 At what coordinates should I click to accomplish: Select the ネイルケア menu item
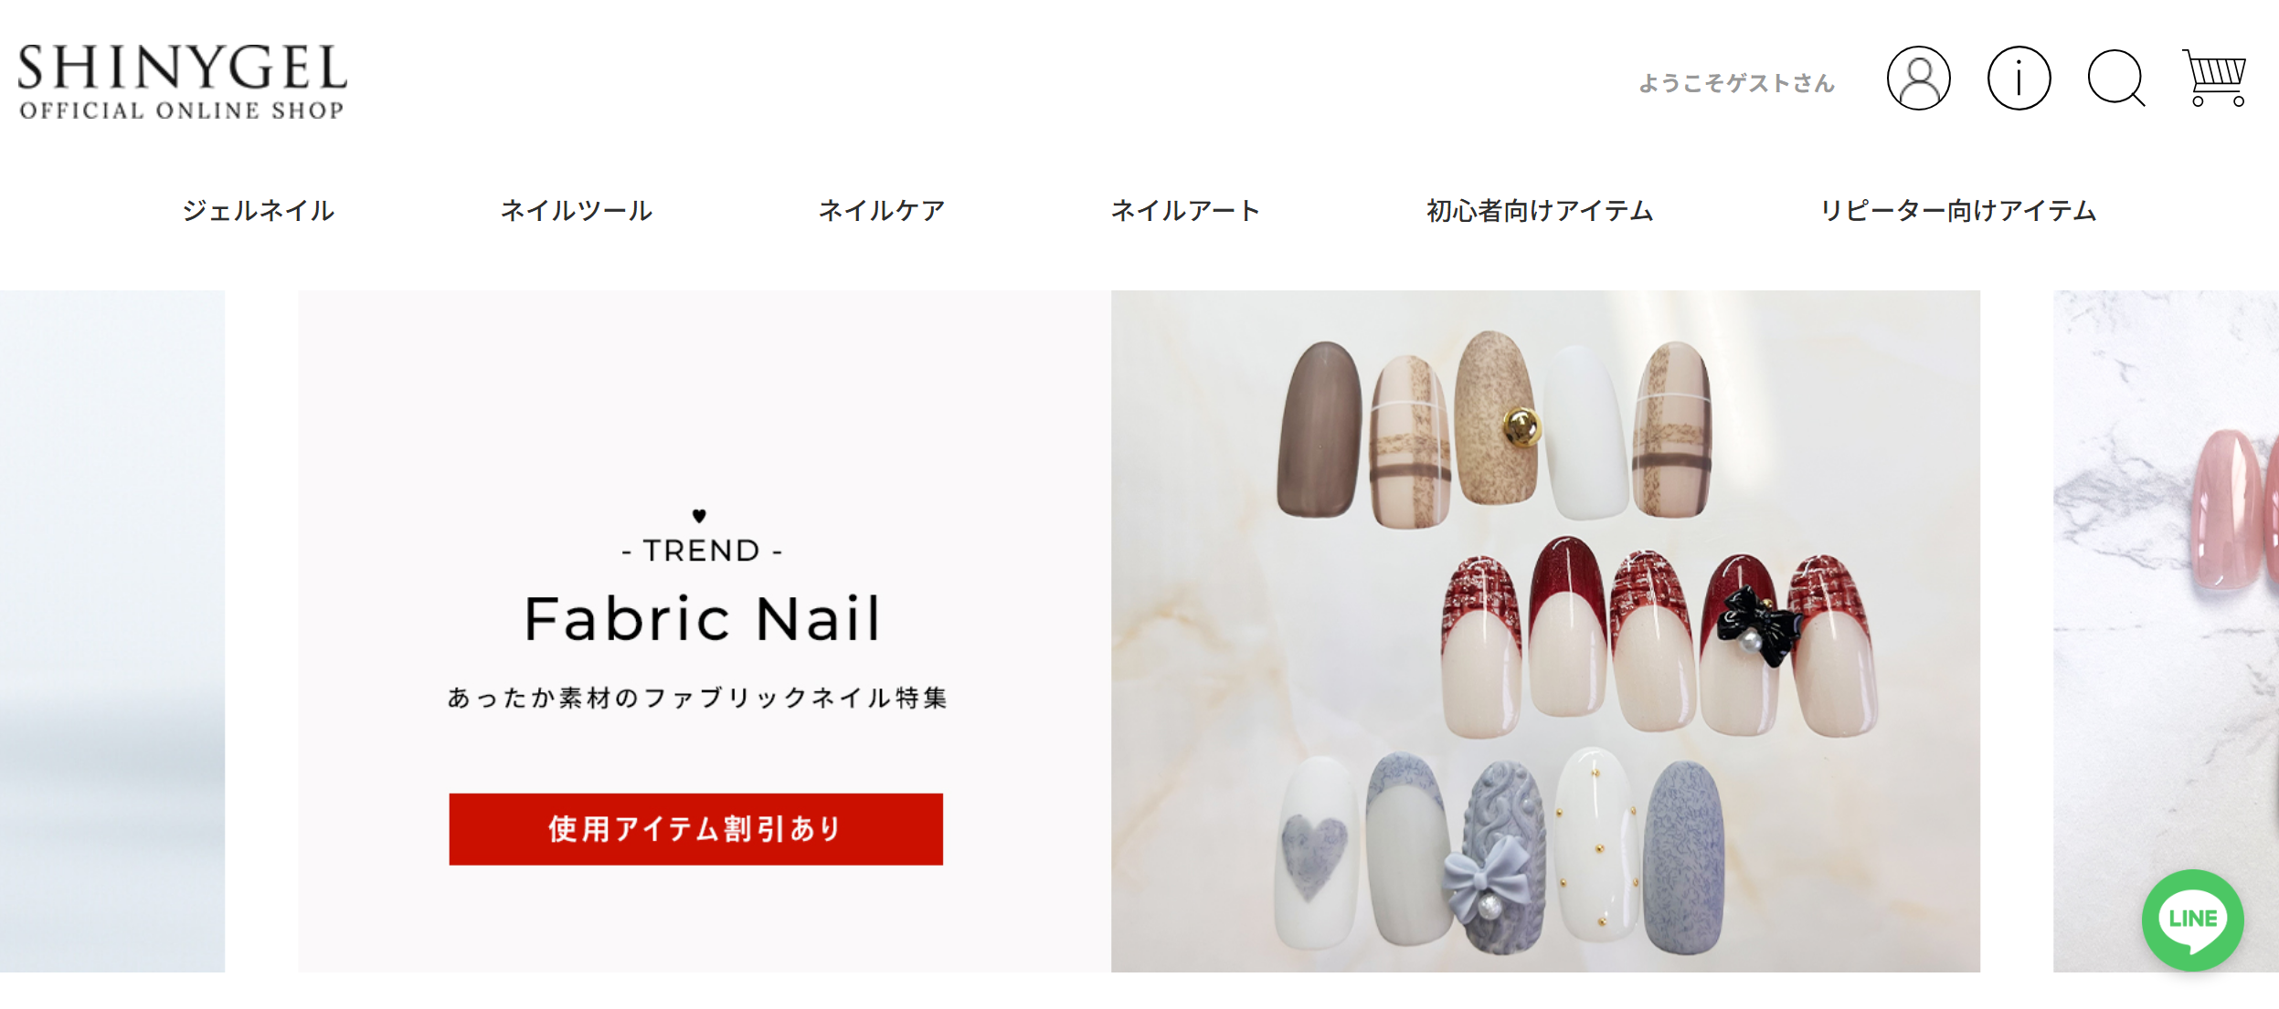tap(881, 211)
